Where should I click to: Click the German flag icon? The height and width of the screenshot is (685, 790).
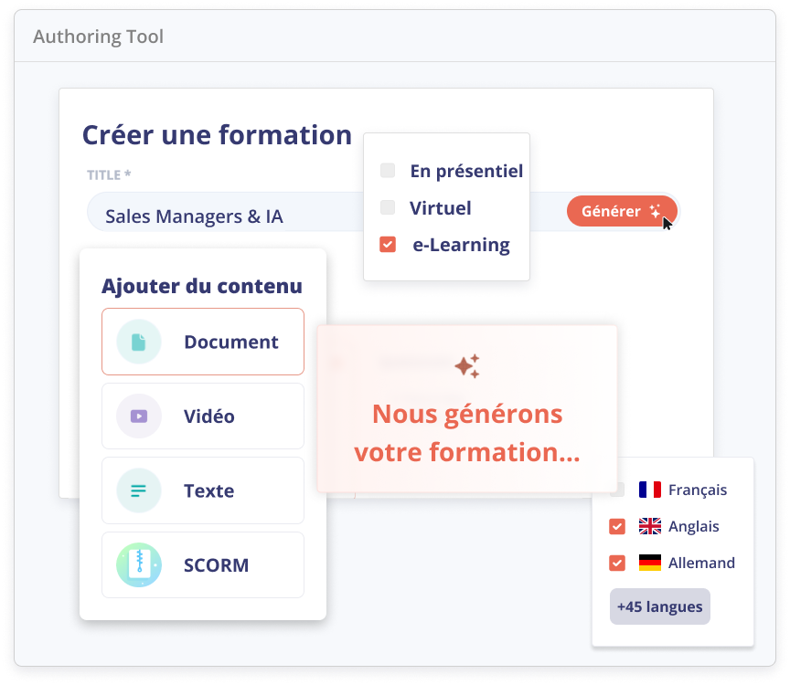pyautogui.click(x=650, y=563)
